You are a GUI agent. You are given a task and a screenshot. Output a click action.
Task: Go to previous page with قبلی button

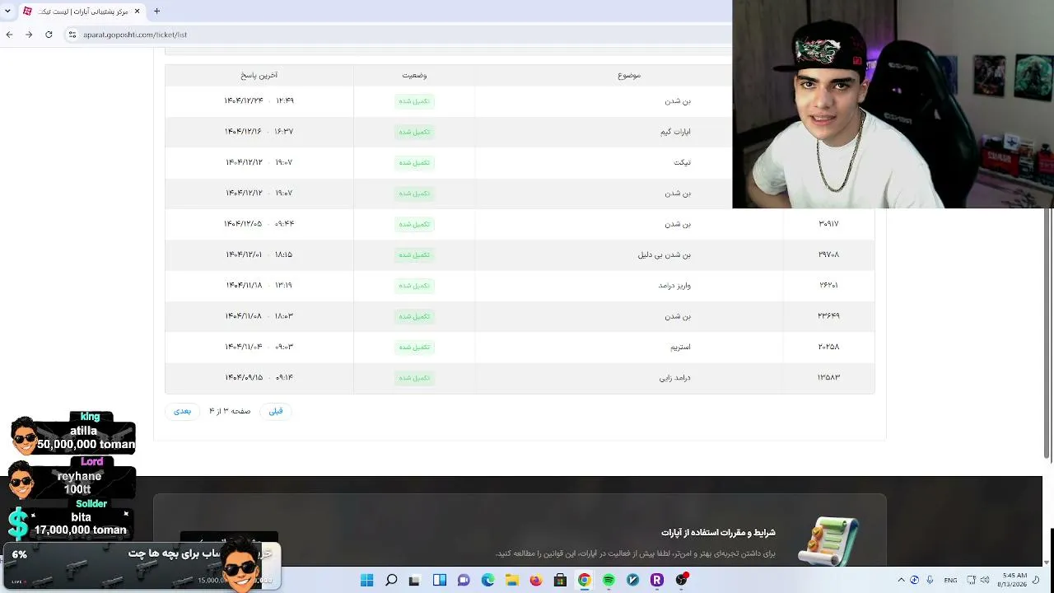pyautogui.click(x=276, y=411)
